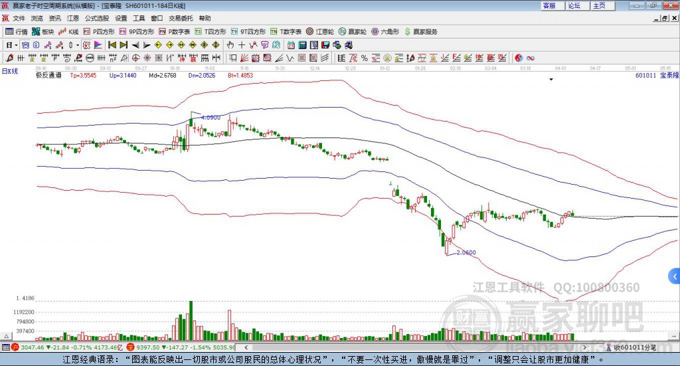This screenshot has width=680, height=366.
Task: Click the infinity loop icon
Action: [531, 58]
